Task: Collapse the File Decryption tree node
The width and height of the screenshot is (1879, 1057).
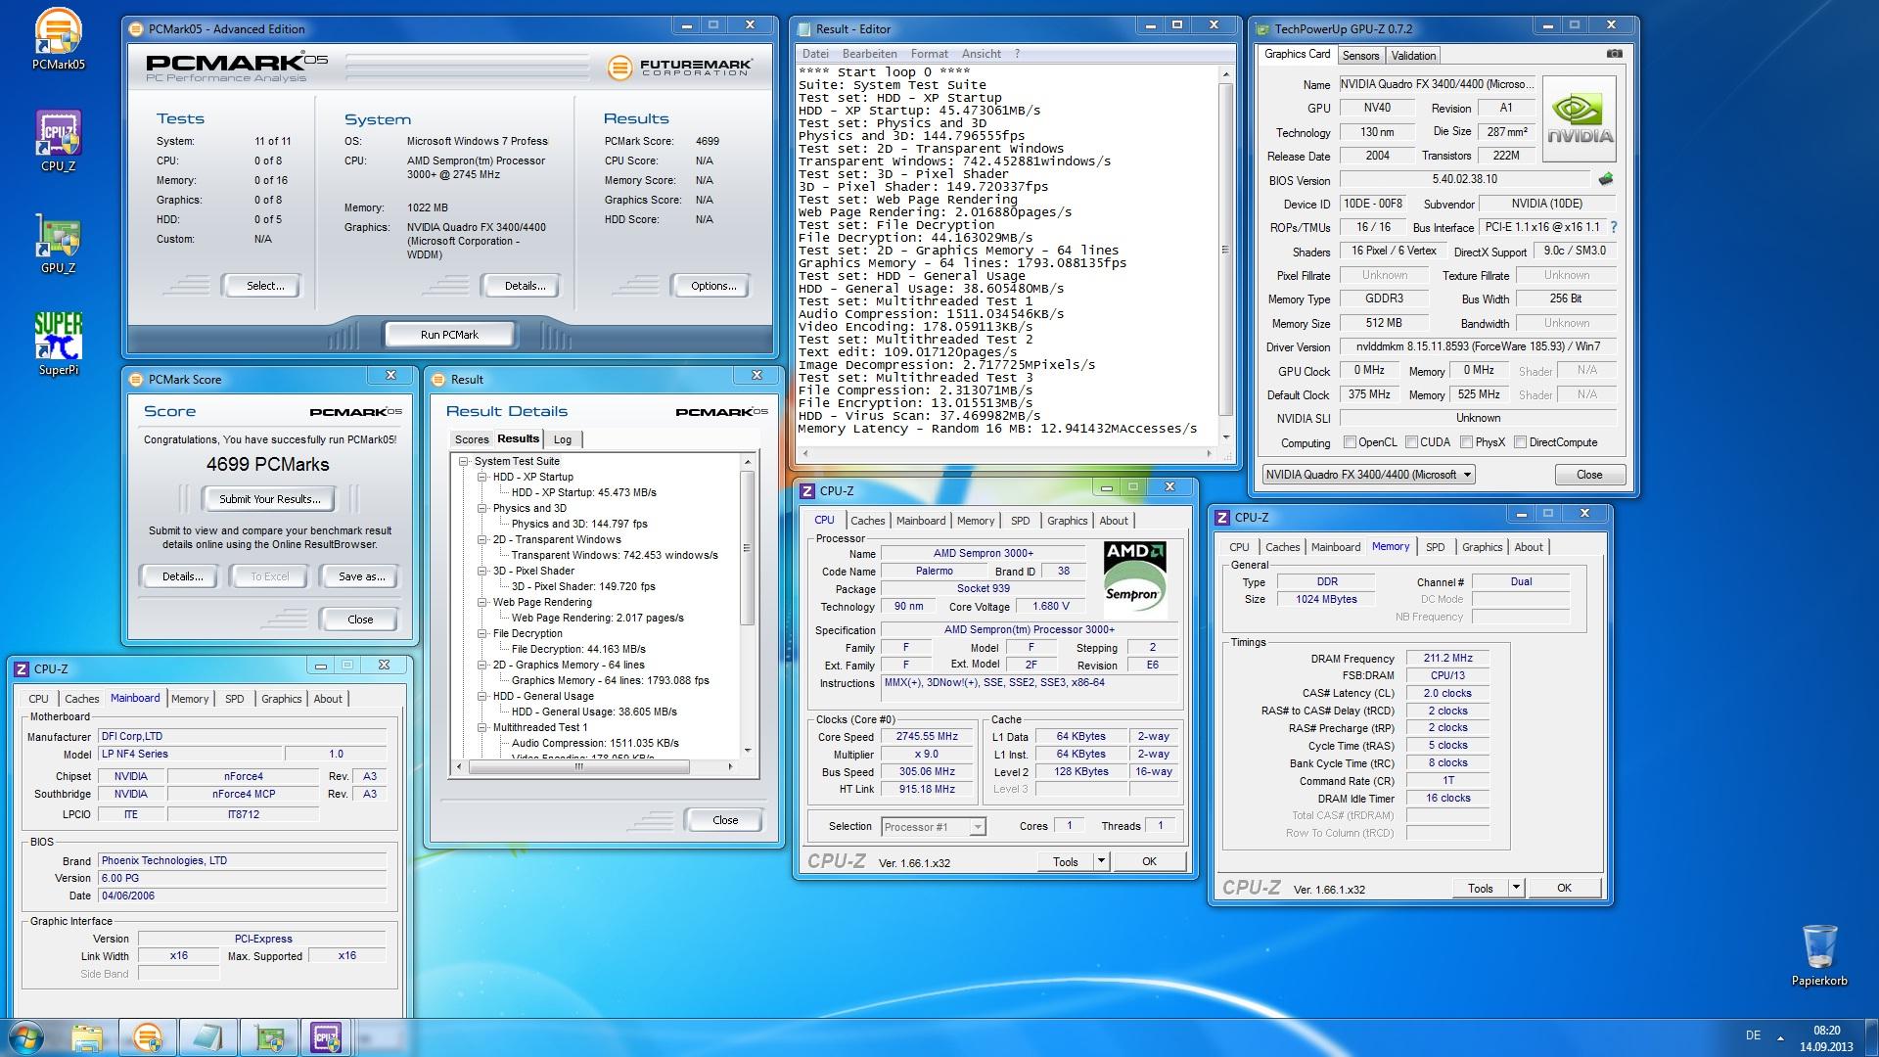Action: click(482, 633)
